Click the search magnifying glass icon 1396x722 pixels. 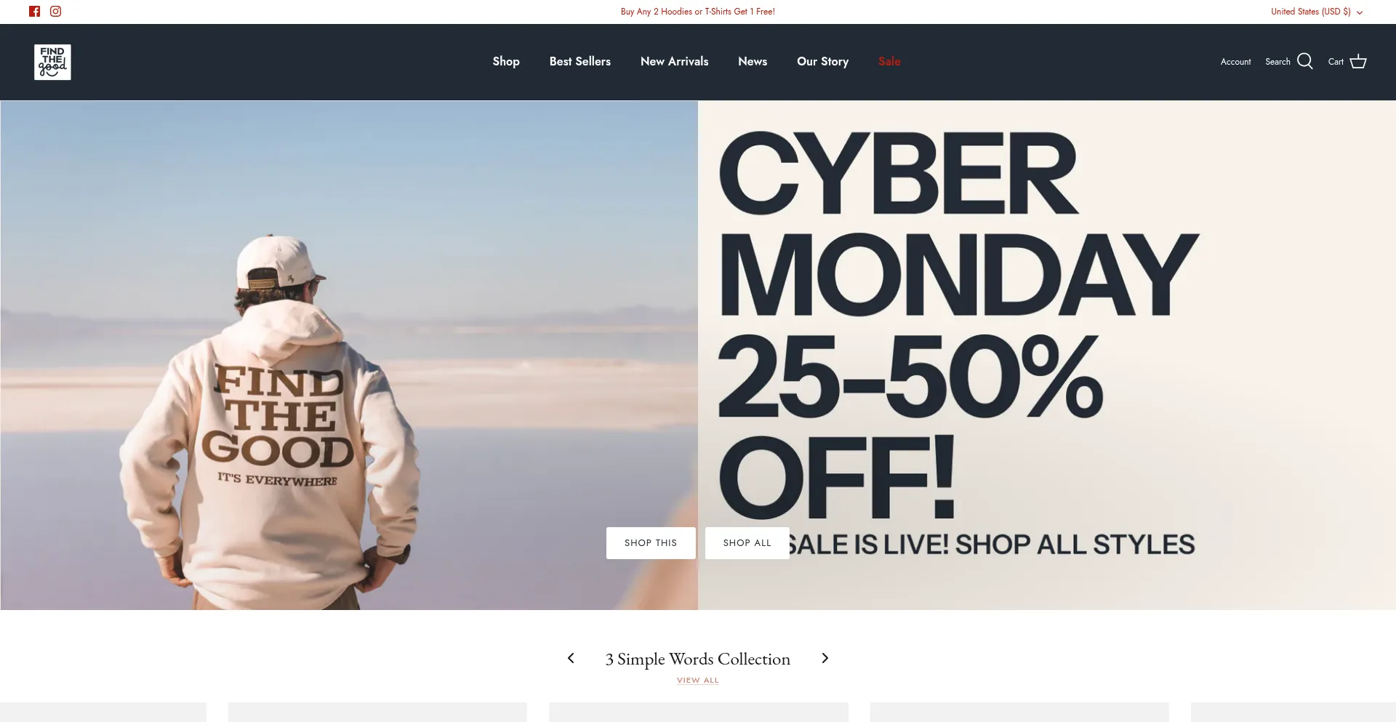tap(1305, 62)
